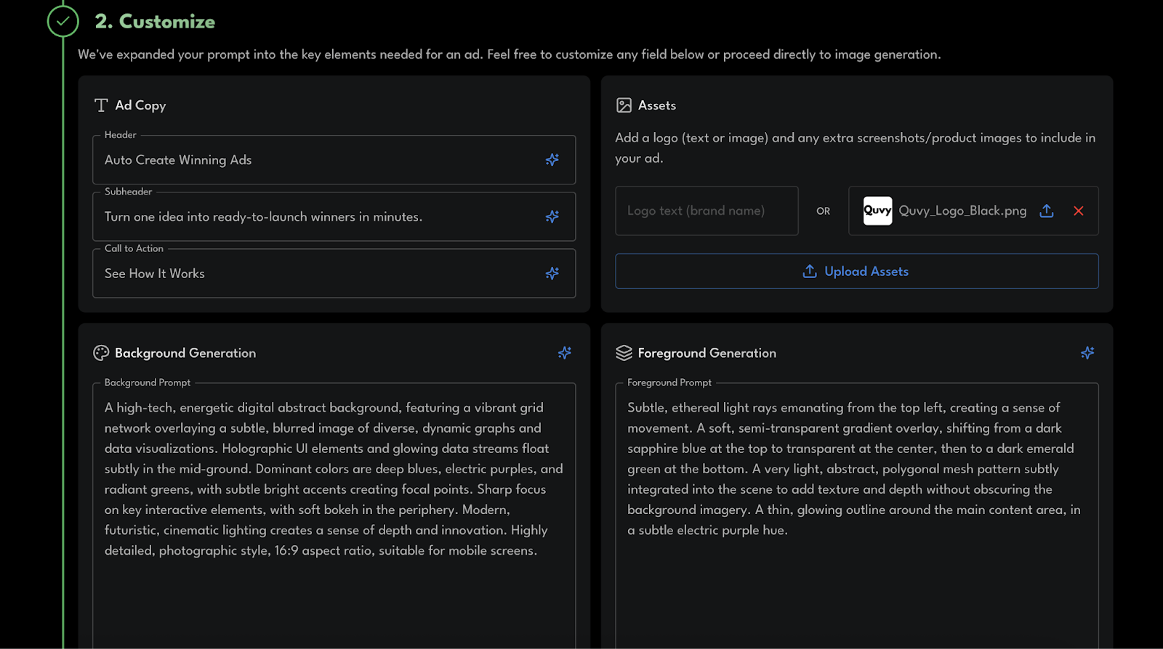Regenerate Background Generation prompt via sparkle icon

[x=565, y=353]
